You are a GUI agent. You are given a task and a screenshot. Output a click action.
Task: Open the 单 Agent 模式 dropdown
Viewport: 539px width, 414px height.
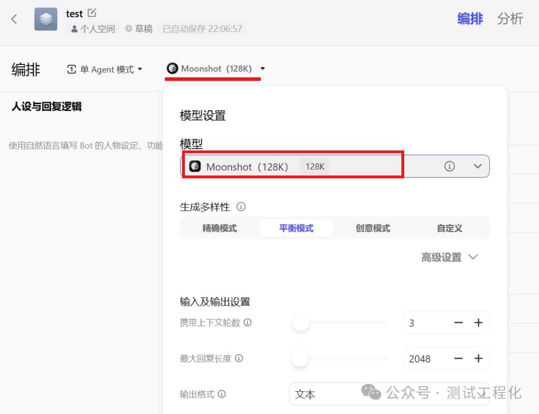pyautogui.click(x=104, y=69)
